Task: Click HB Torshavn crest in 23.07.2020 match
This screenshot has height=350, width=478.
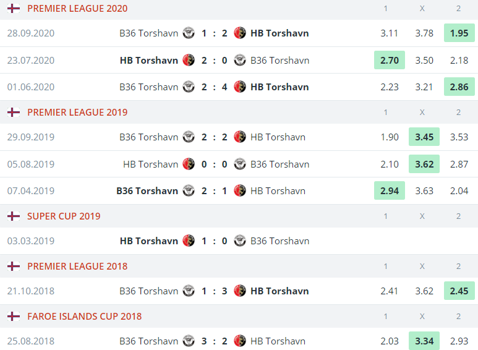Action: pos(189,60)
